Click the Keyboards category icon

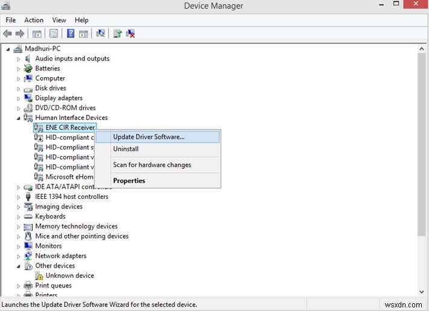28,216
